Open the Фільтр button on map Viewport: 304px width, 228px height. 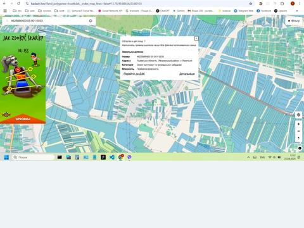coord(294,21)
